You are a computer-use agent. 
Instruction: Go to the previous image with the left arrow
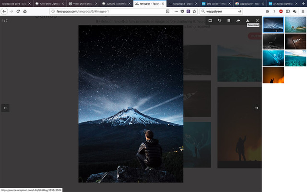(5, 108)
